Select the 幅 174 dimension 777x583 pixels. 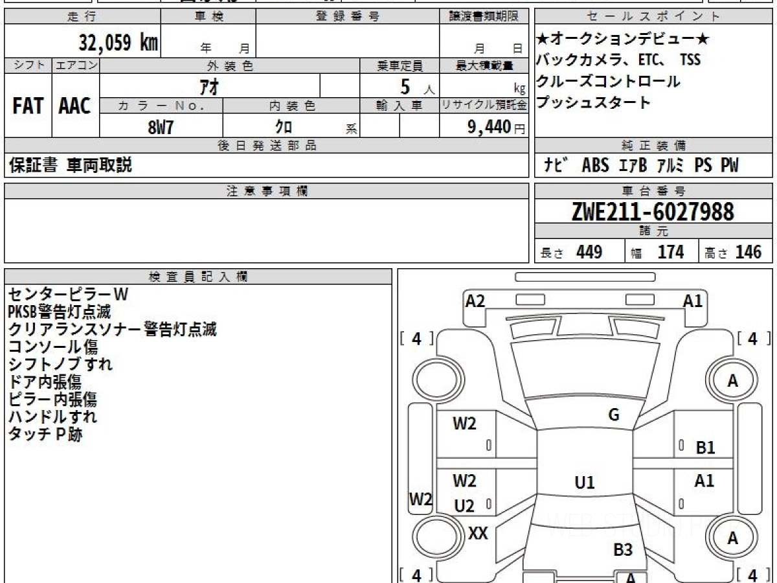[x=658, y=252]
